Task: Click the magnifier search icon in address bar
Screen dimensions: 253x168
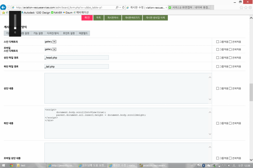Action: 117,7
